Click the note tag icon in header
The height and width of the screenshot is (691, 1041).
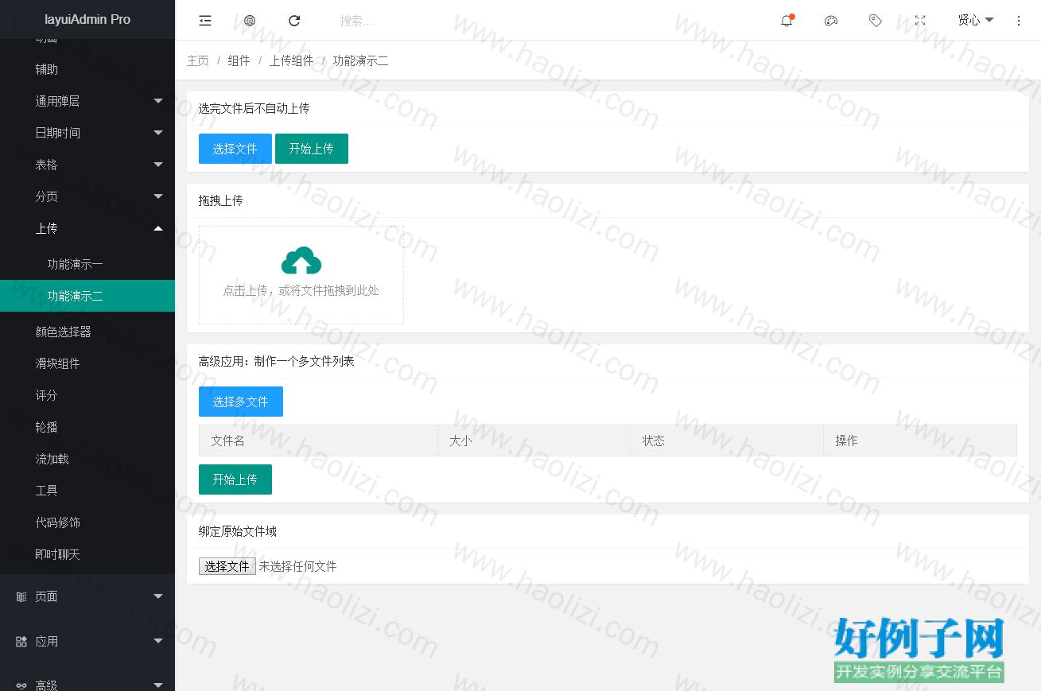(876, 21)
